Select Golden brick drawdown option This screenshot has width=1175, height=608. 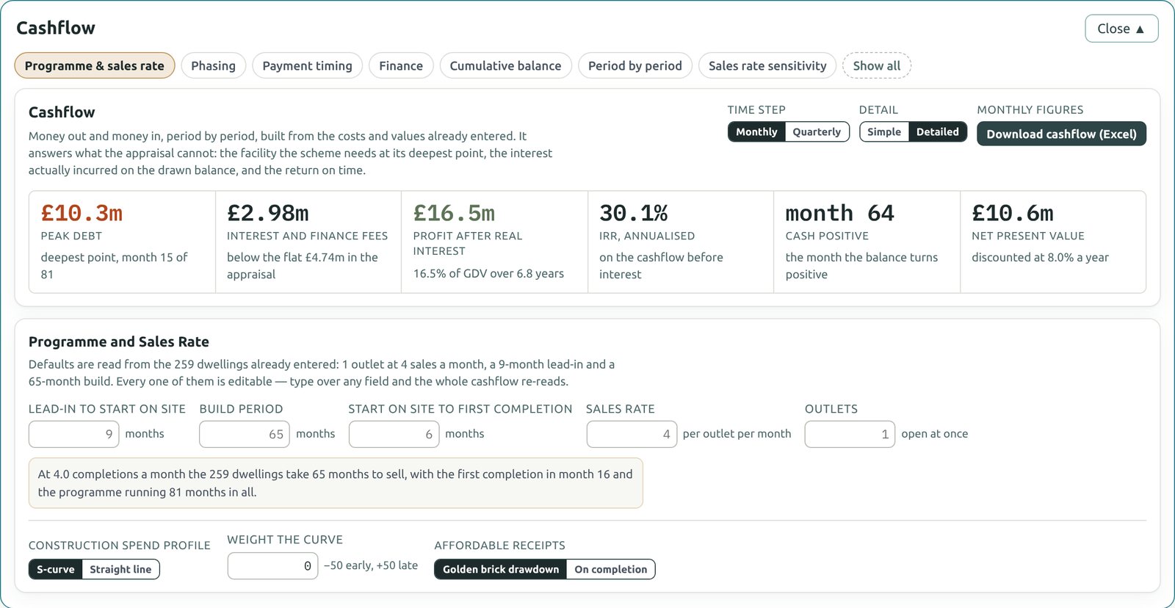501,569
